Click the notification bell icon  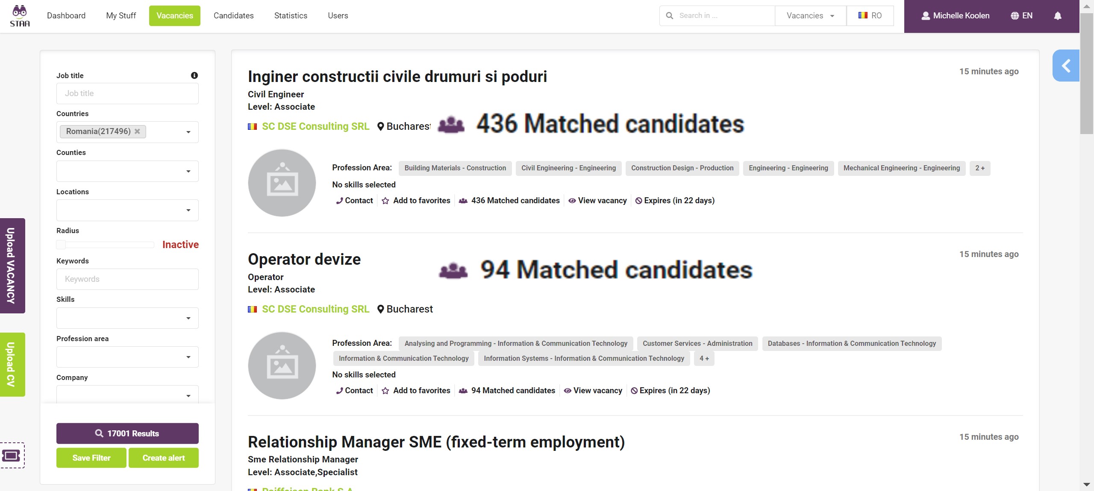point(1057,15)
